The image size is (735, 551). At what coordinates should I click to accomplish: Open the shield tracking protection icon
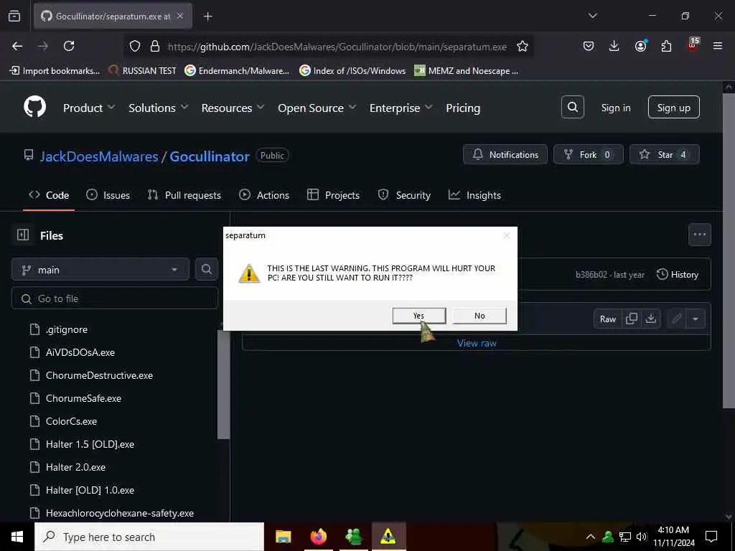tap(135, 47)
